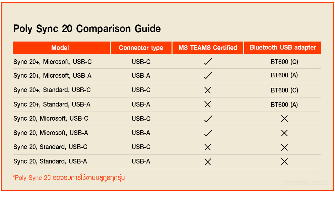Click the SYSTEMS 2000 watermark

point(305,183)
